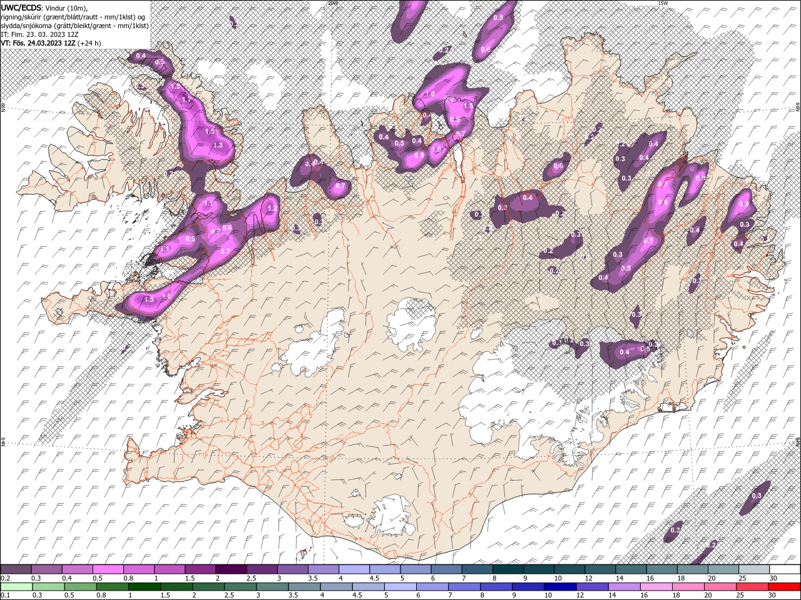Click the 'rigning/skúrir (grænt/blátt/rautt' legend description line
The height and width of the screenshot is (600, 801).
74,17
